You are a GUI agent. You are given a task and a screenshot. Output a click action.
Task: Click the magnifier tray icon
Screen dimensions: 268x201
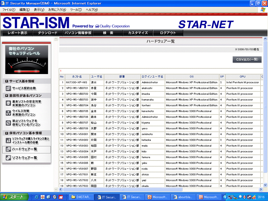pyautogui.click(x=240, y=197)
